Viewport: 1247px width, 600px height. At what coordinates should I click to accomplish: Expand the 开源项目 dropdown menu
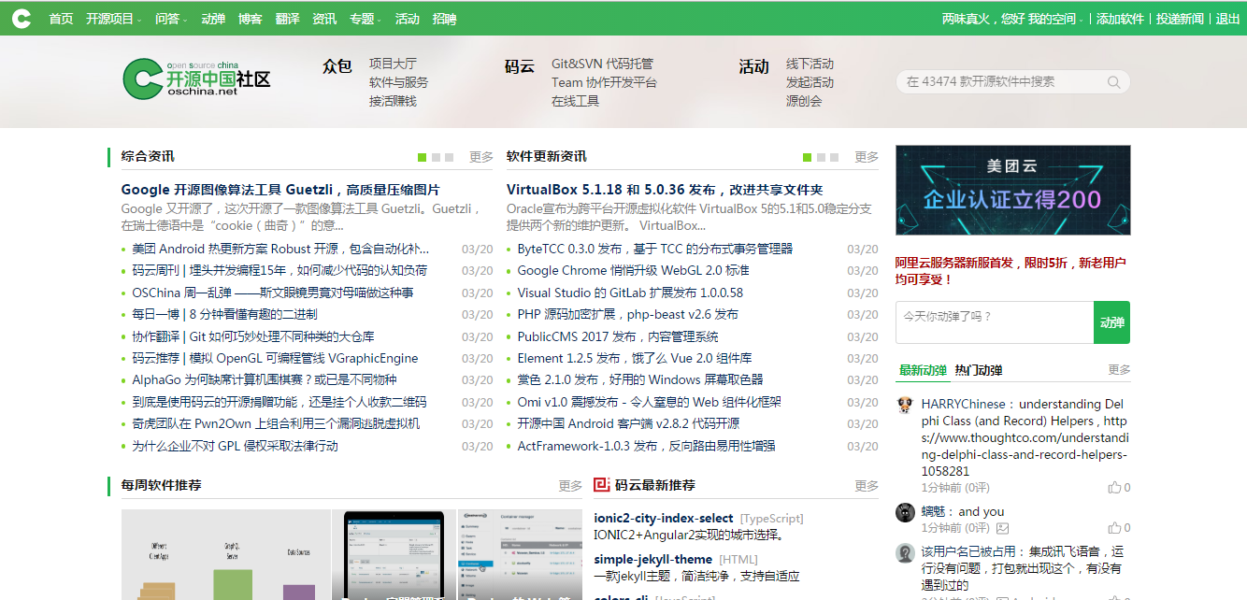coord(113,19)
